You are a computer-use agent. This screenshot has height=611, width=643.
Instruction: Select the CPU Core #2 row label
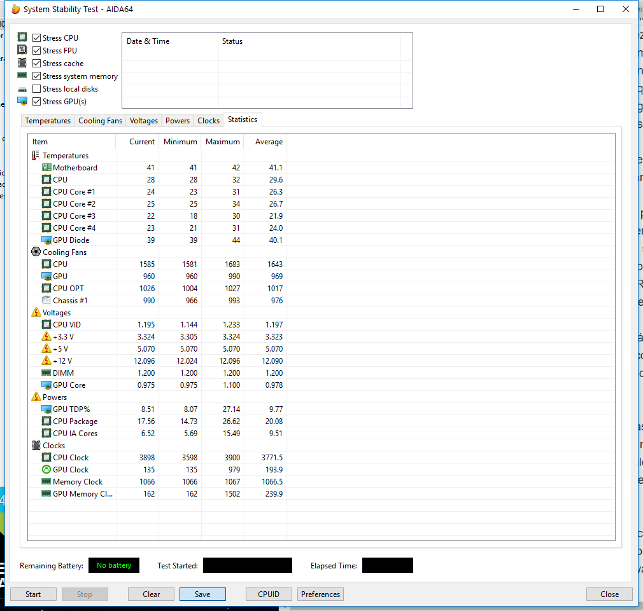[x=74, y=203]
